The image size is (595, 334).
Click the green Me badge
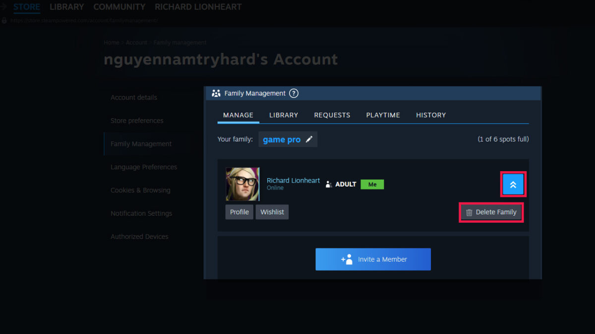click(372, 184)
